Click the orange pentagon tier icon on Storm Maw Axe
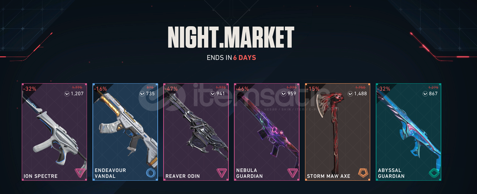Viewport: 477px width, 194px height. (x=363, y=173)
